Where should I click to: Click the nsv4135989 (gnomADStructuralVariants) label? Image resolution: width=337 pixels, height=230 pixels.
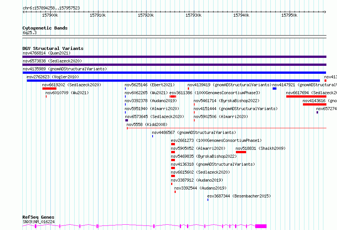[x=65, y=69]
